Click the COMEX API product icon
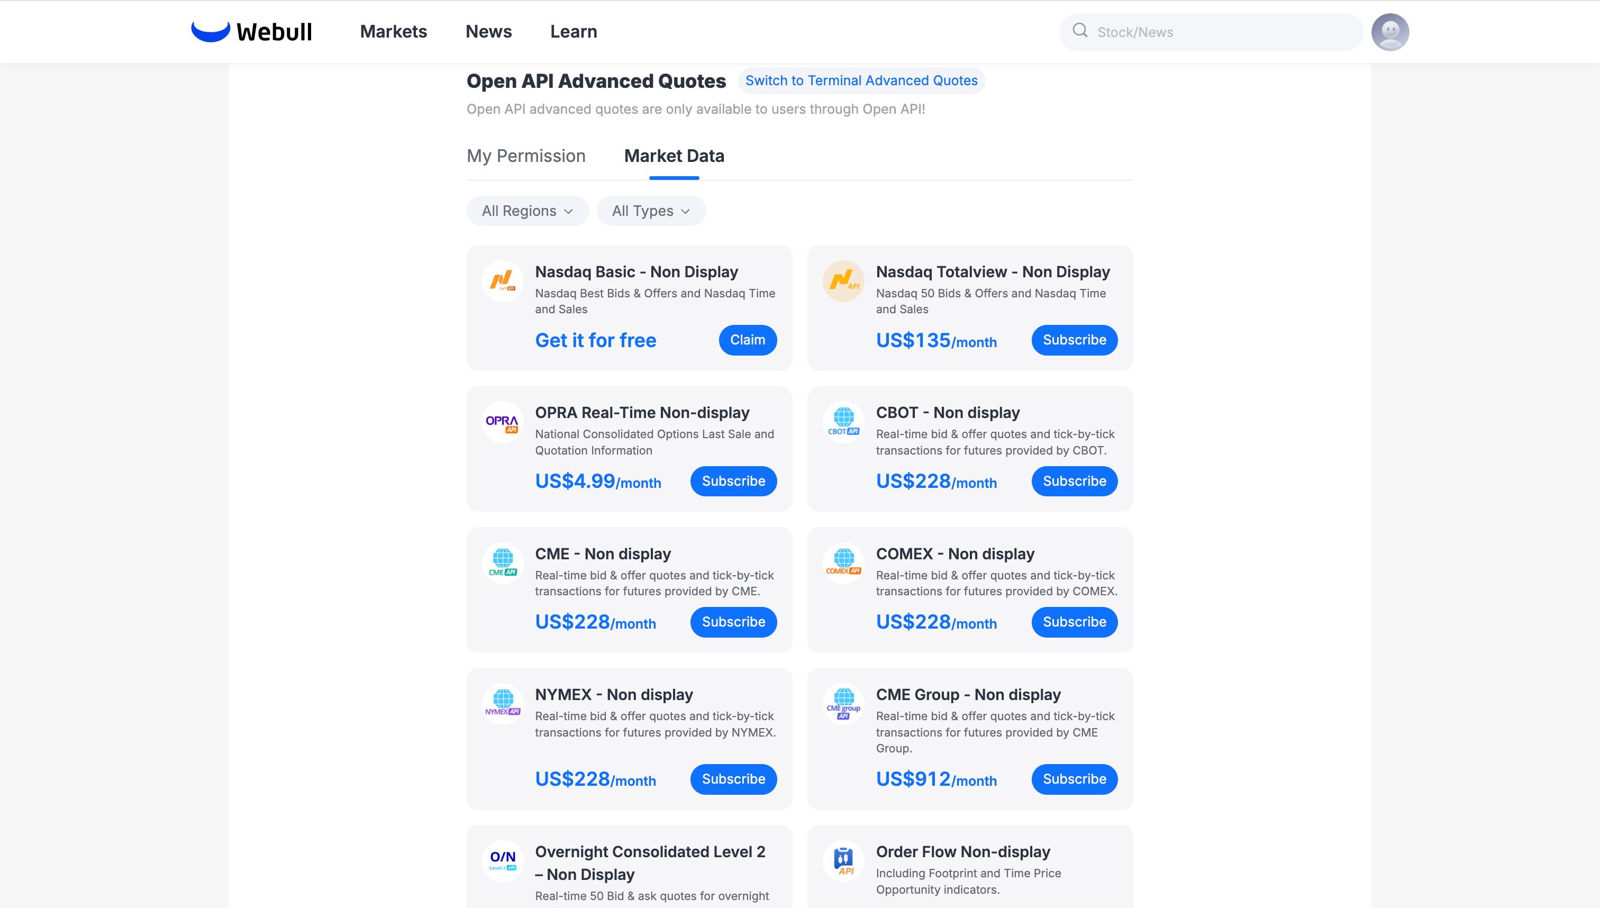This screenshot has width=1600, height=908. click(x=843, y=563)
